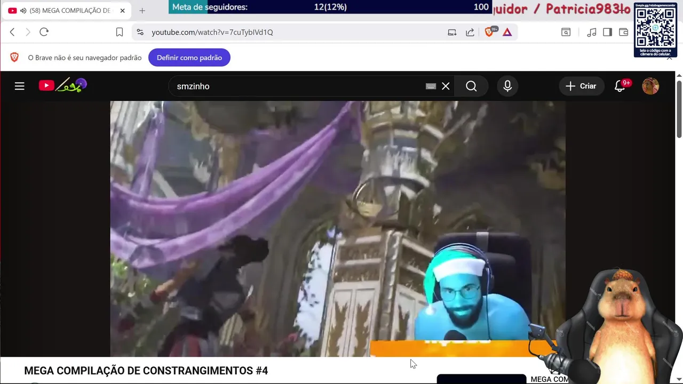This screenshot has height=384, width=683.
Task: Click the Criar button
Action: (582, 86)
